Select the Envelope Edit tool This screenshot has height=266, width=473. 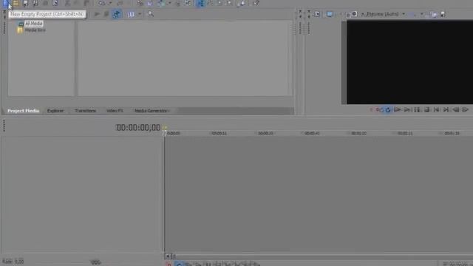[210, 3]
